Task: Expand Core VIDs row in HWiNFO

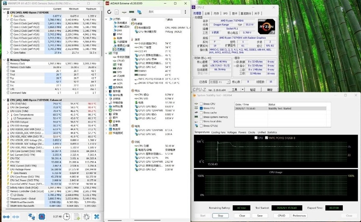Action: tap(8, 16)
